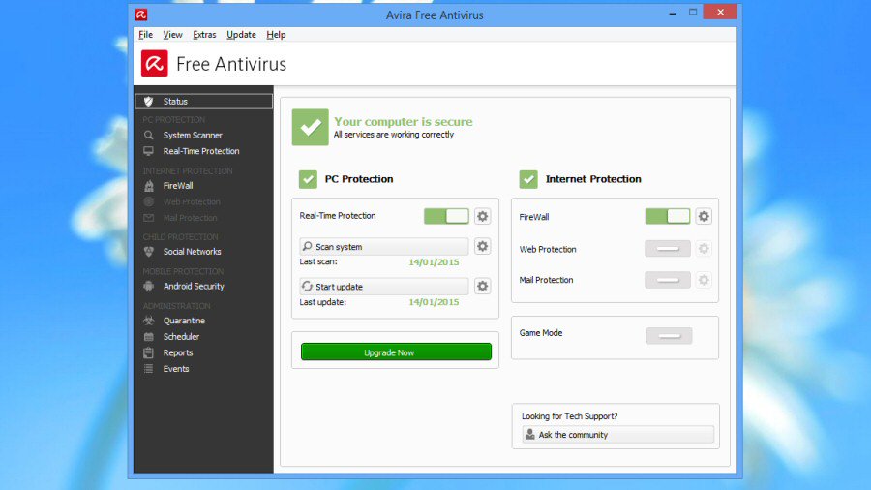
Task: Click the Avira icon in title bar
Action: (141, 15)
